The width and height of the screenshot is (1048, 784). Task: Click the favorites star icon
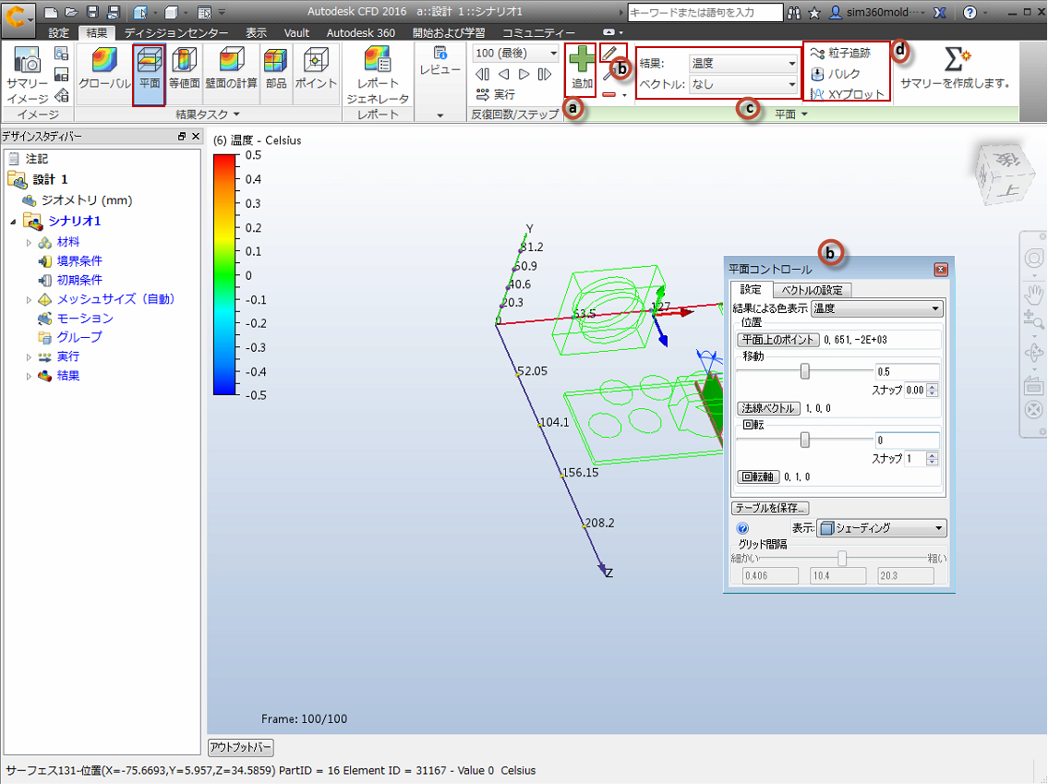[814, 12]
